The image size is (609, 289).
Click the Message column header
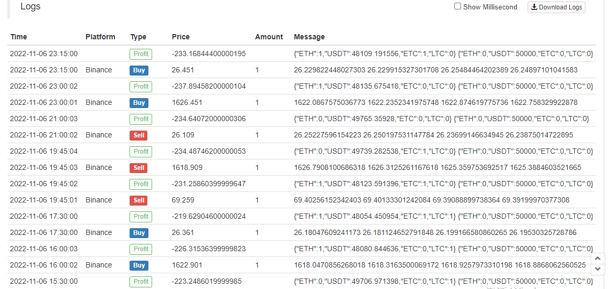click(x=309, y=37)
